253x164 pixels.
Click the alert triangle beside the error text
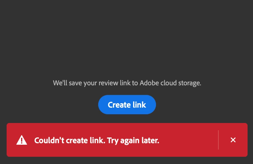[22, 140]
